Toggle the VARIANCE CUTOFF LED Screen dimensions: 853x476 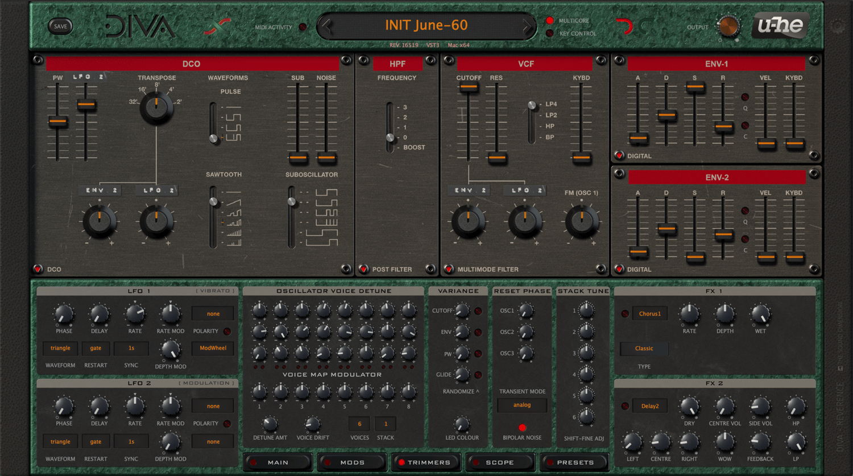coord(478,311)
